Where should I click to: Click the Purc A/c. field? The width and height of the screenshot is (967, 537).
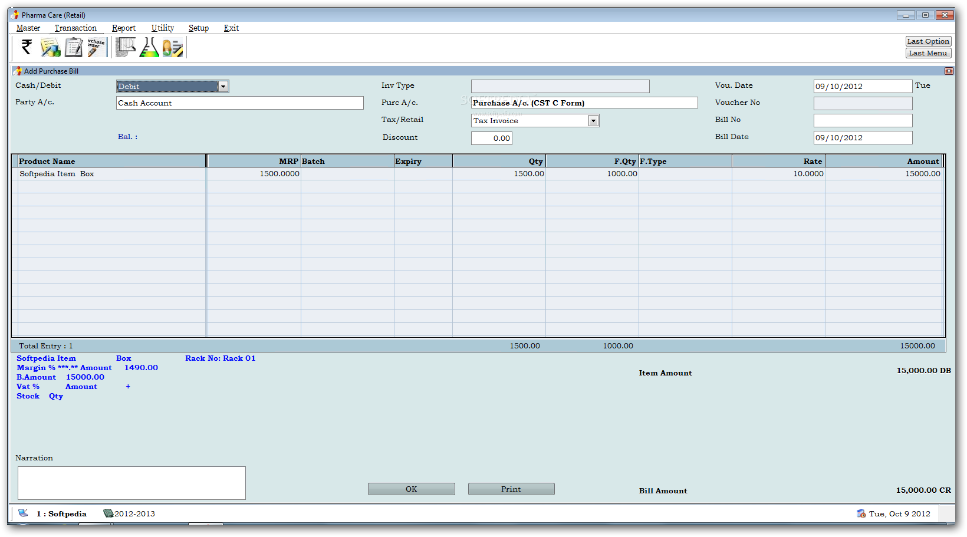click(584, 103)
